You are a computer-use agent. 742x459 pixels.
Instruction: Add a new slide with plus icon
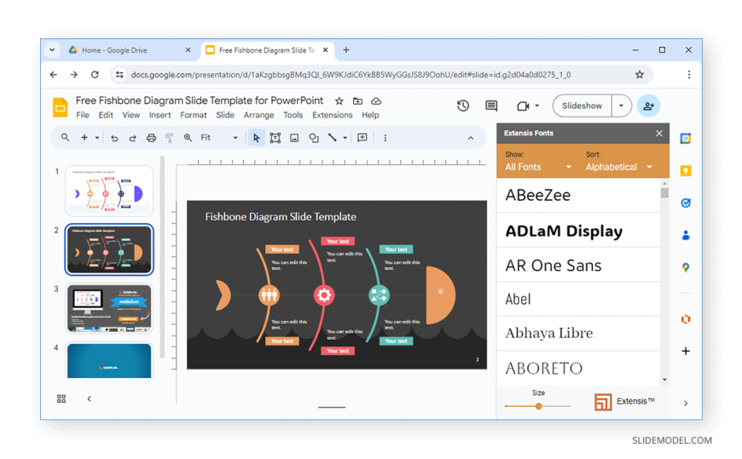(x=84, y=138)
